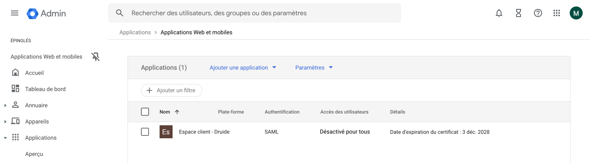
Task: Click the Espace client app icon
Action: pyautogui.click(x=166, y=132)
